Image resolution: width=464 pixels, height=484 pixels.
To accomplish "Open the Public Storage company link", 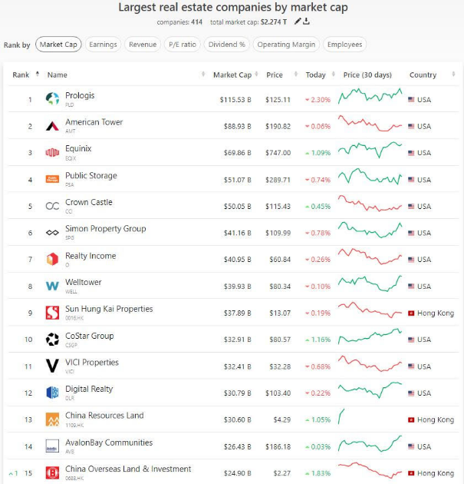I will pos(91,176).
